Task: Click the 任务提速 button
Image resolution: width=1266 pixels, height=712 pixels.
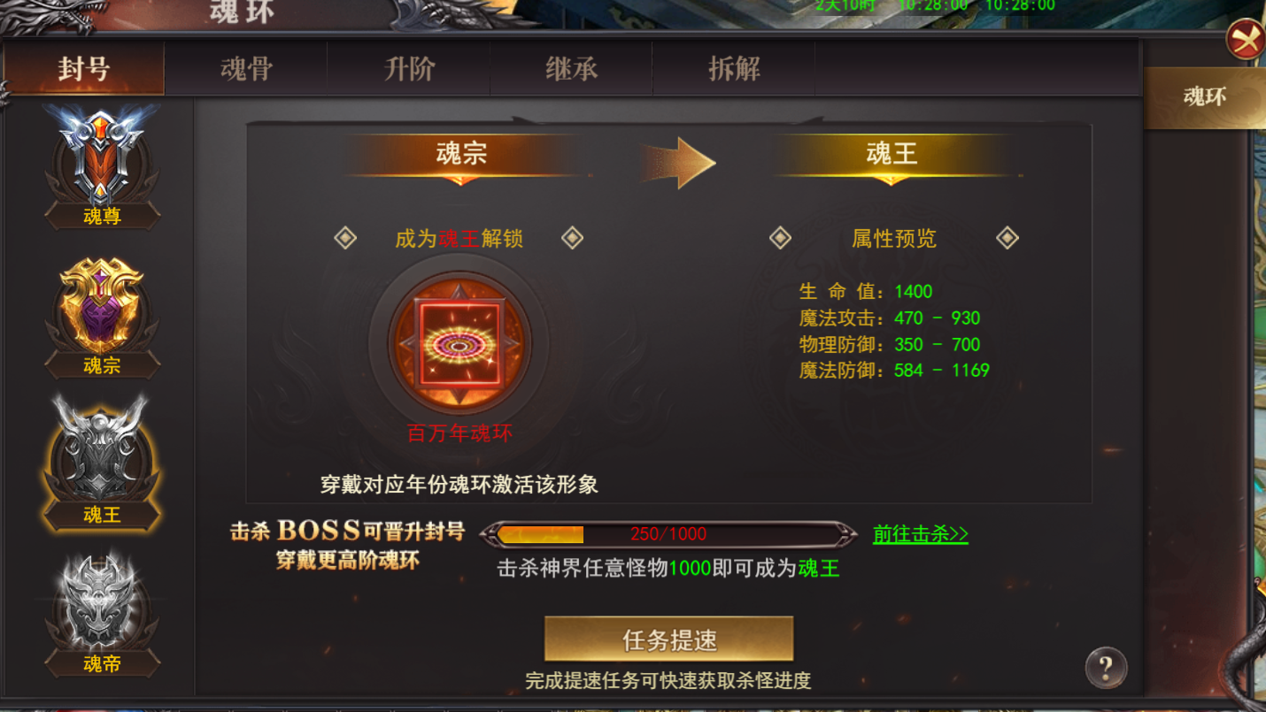Action: [x=669, y=639]
